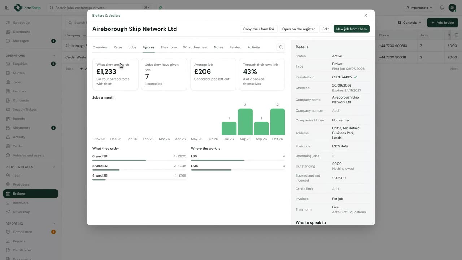Image resolution: width=462 pixels, height=260 pixels.
Task: Click the Edit button
Action: click(x=326, y=29)
